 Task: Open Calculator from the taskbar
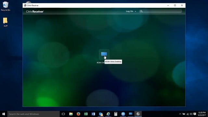coord(116,114)
